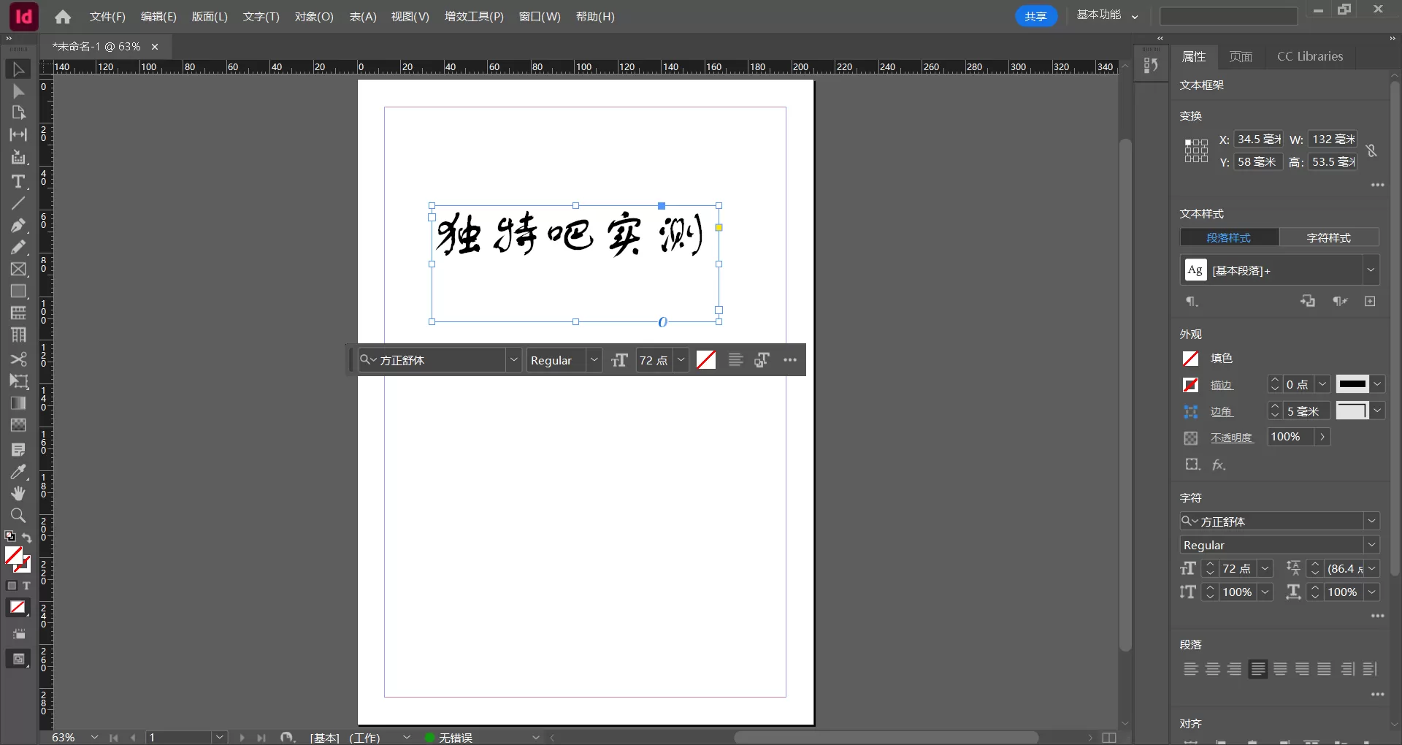The width and height of the screenshot is (1402, 745).
Task: Open the font size dropdown in the floating toolbar
Action: pos(681,359)
